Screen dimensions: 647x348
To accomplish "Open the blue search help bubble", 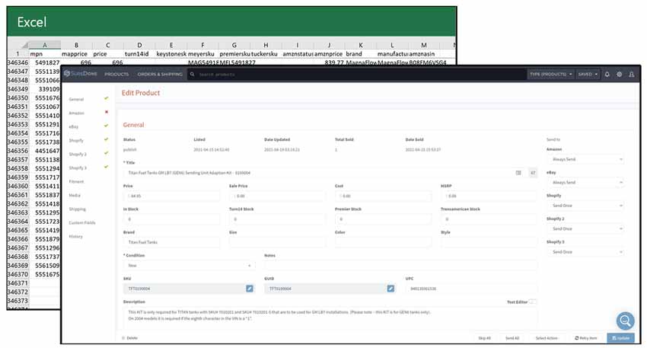I will pos(625,321).
